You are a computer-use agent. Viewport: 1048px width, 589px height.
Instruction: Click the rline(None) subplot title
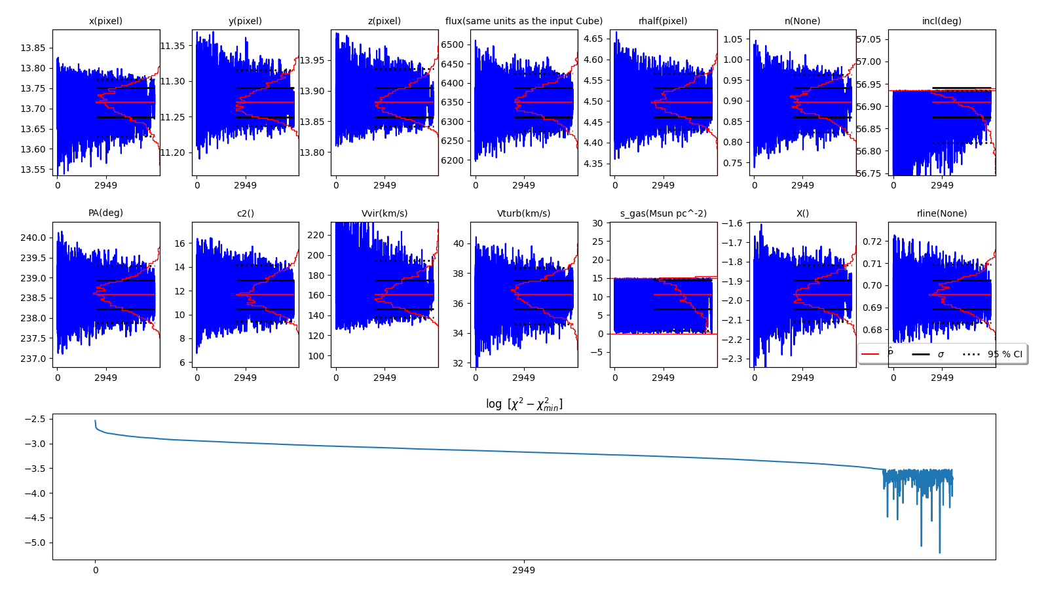click(x=941, y=213)
